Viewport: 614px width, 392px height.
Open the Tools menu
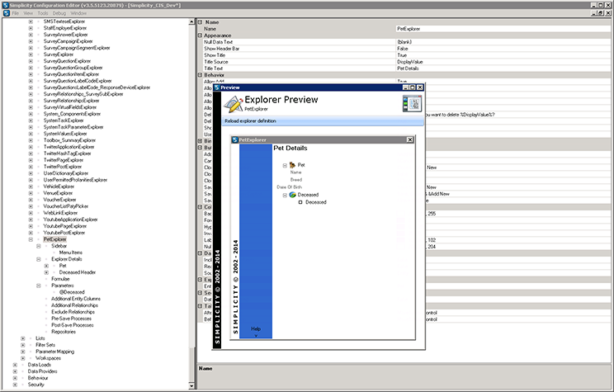point(43,13)
